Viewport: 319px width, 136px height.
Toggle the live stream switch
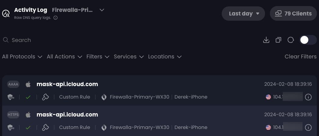point(308,40)
